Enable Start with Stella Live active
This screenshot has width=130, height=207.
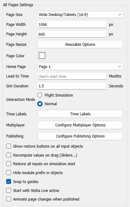click(x=9, y=190)
